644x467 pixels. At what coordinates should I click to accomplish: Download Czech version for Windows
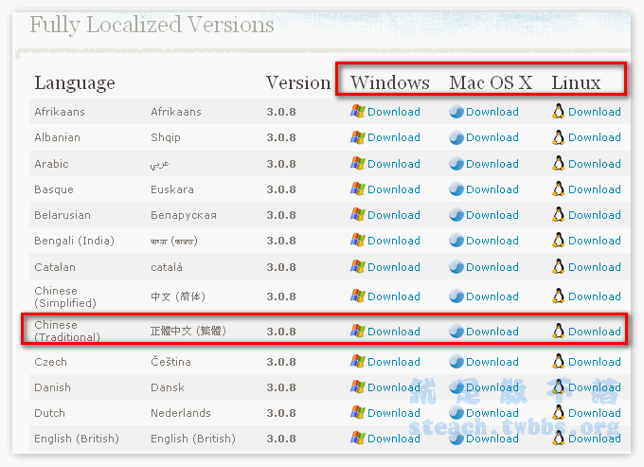(x=393, y=362)
